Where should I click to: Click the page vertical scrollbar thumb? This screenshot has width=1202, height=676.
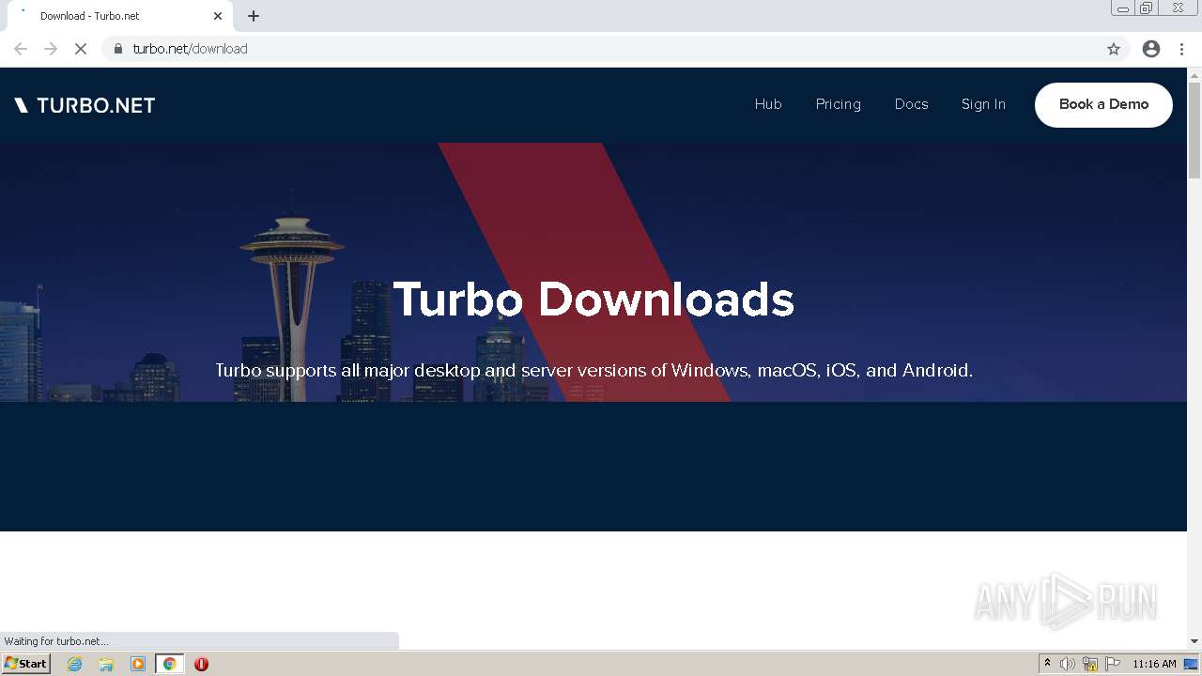pyautogui.click(x=1194, y=130)
